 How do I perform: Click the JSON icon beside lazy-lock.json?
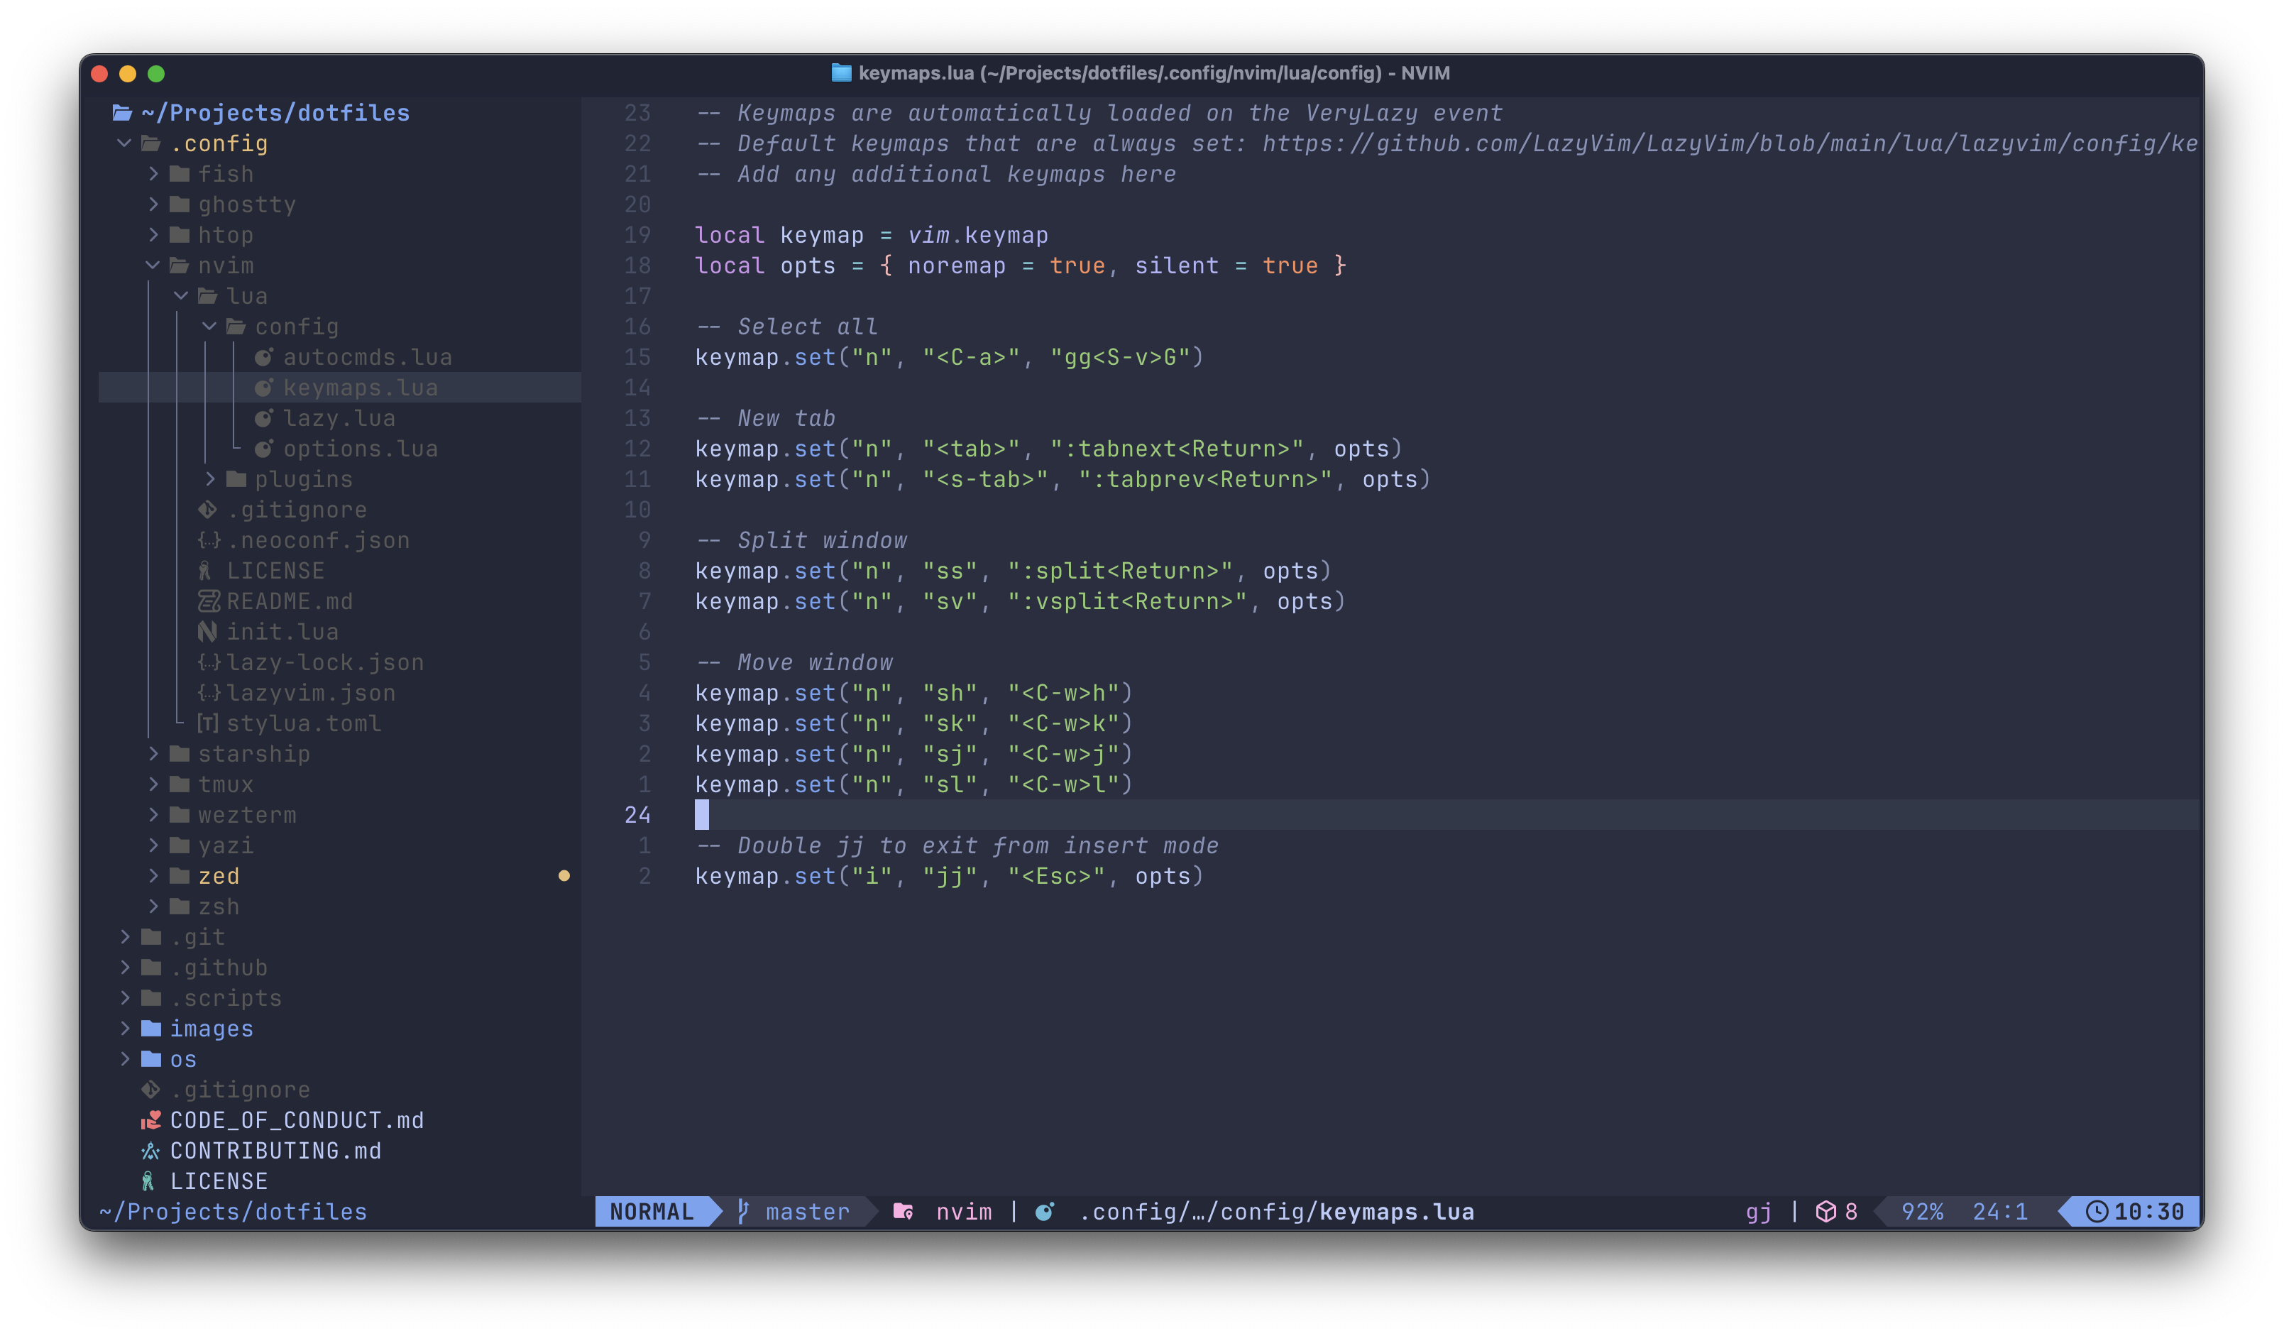point(209,662)
